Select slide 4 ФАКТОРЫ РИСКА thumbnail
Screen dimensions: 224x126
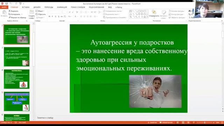[17, 79]
